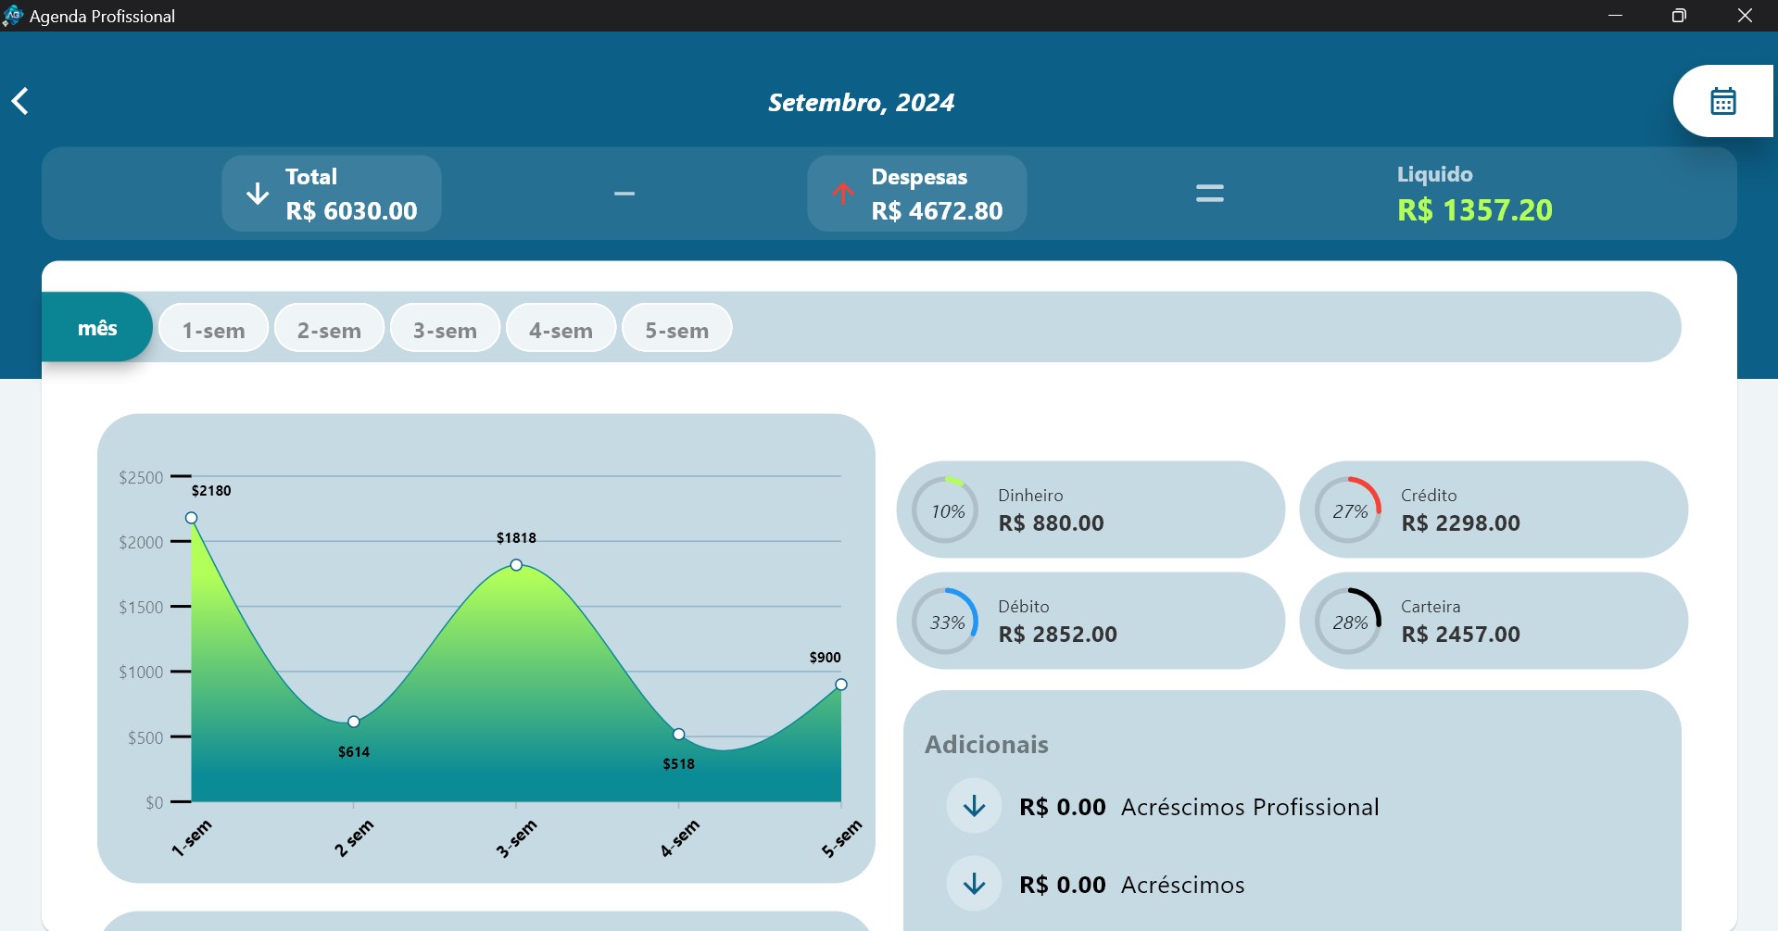The width and height of the screenshot is (1778, 931).
Task: Click the $1000 y-axis label
Action: click(141, 672)
